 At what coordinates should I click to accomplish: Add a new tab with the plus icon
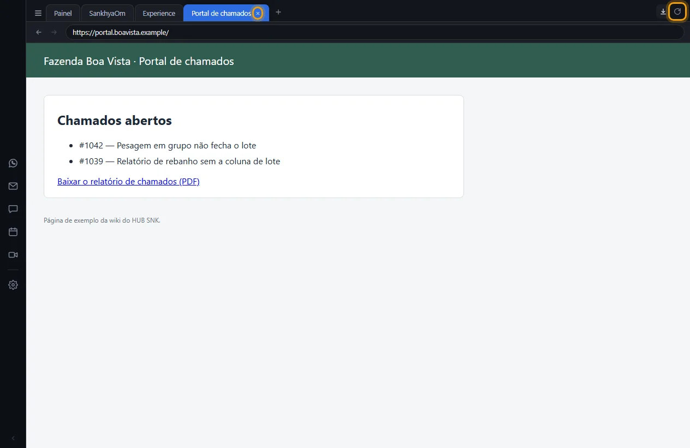point(278,12)
